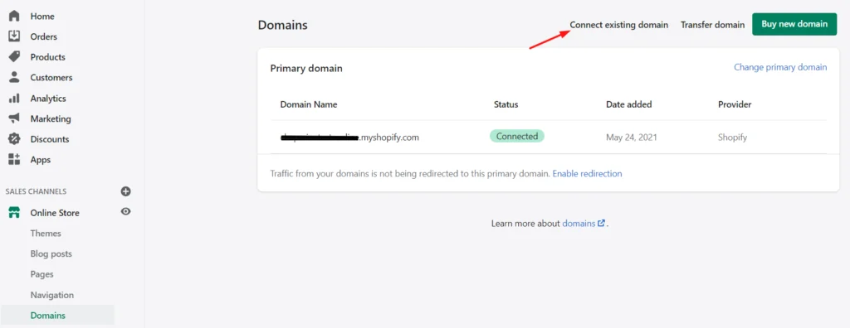Click the Provider column header
This screenshot has width=850, height=328.
[735, 104]
